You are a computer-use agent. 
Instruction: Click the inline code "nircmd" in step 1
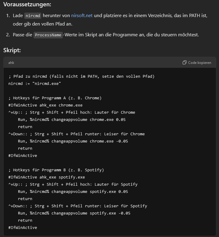(x=33, y=16)
